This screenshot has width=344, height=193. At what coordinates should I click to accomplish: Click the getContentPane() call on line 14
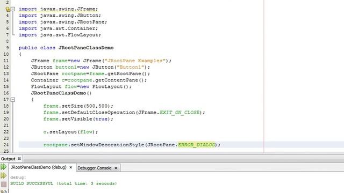click(x=119, y=80)
